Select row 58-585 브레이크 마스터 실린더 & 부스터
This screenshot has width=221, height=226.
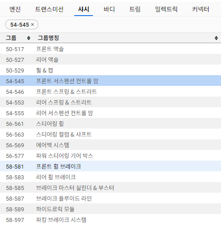point(110,187)
